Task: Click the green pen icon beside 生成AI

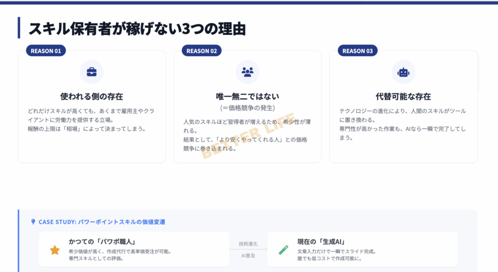Action: 284,250
